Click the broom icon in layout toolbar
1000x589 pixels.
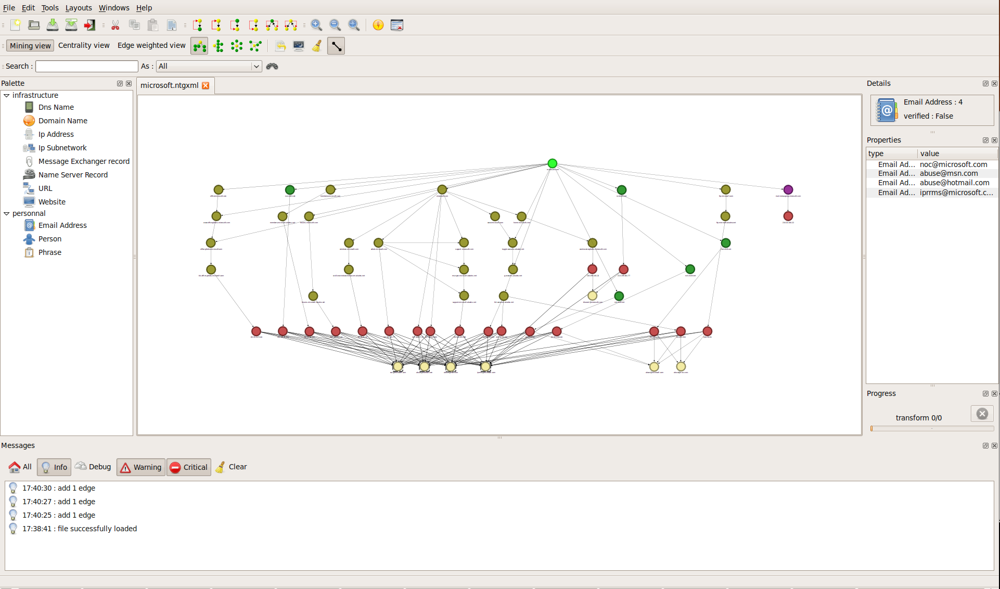pos(317,46)
